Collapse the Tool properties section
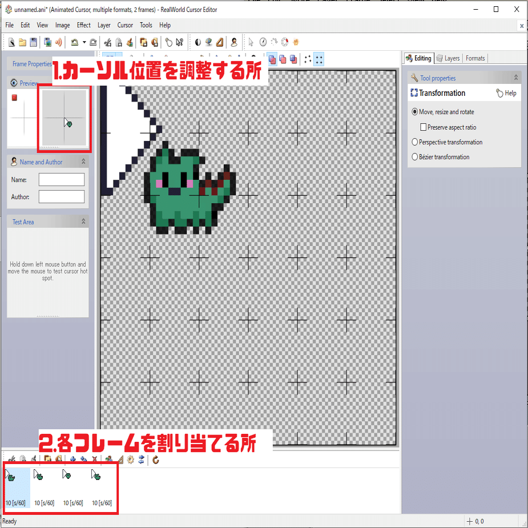 515,77
